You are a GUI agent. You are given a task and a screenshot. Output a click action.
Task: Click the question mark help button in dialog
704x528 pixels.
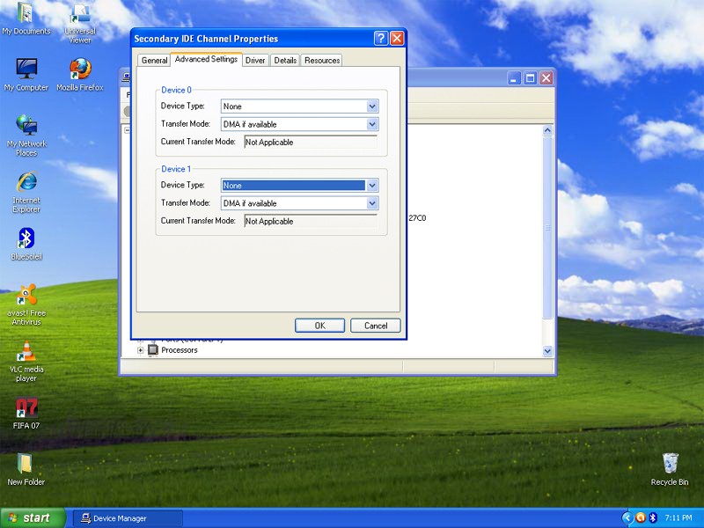(381, 39)
